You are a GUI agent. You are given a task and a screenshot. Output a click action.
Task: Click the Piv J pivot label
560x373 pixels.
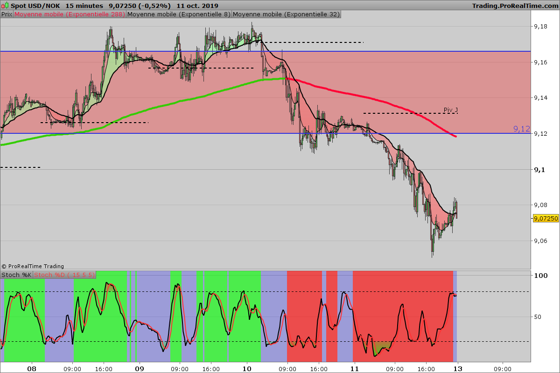pyautogui.click(x=450, y=110)
